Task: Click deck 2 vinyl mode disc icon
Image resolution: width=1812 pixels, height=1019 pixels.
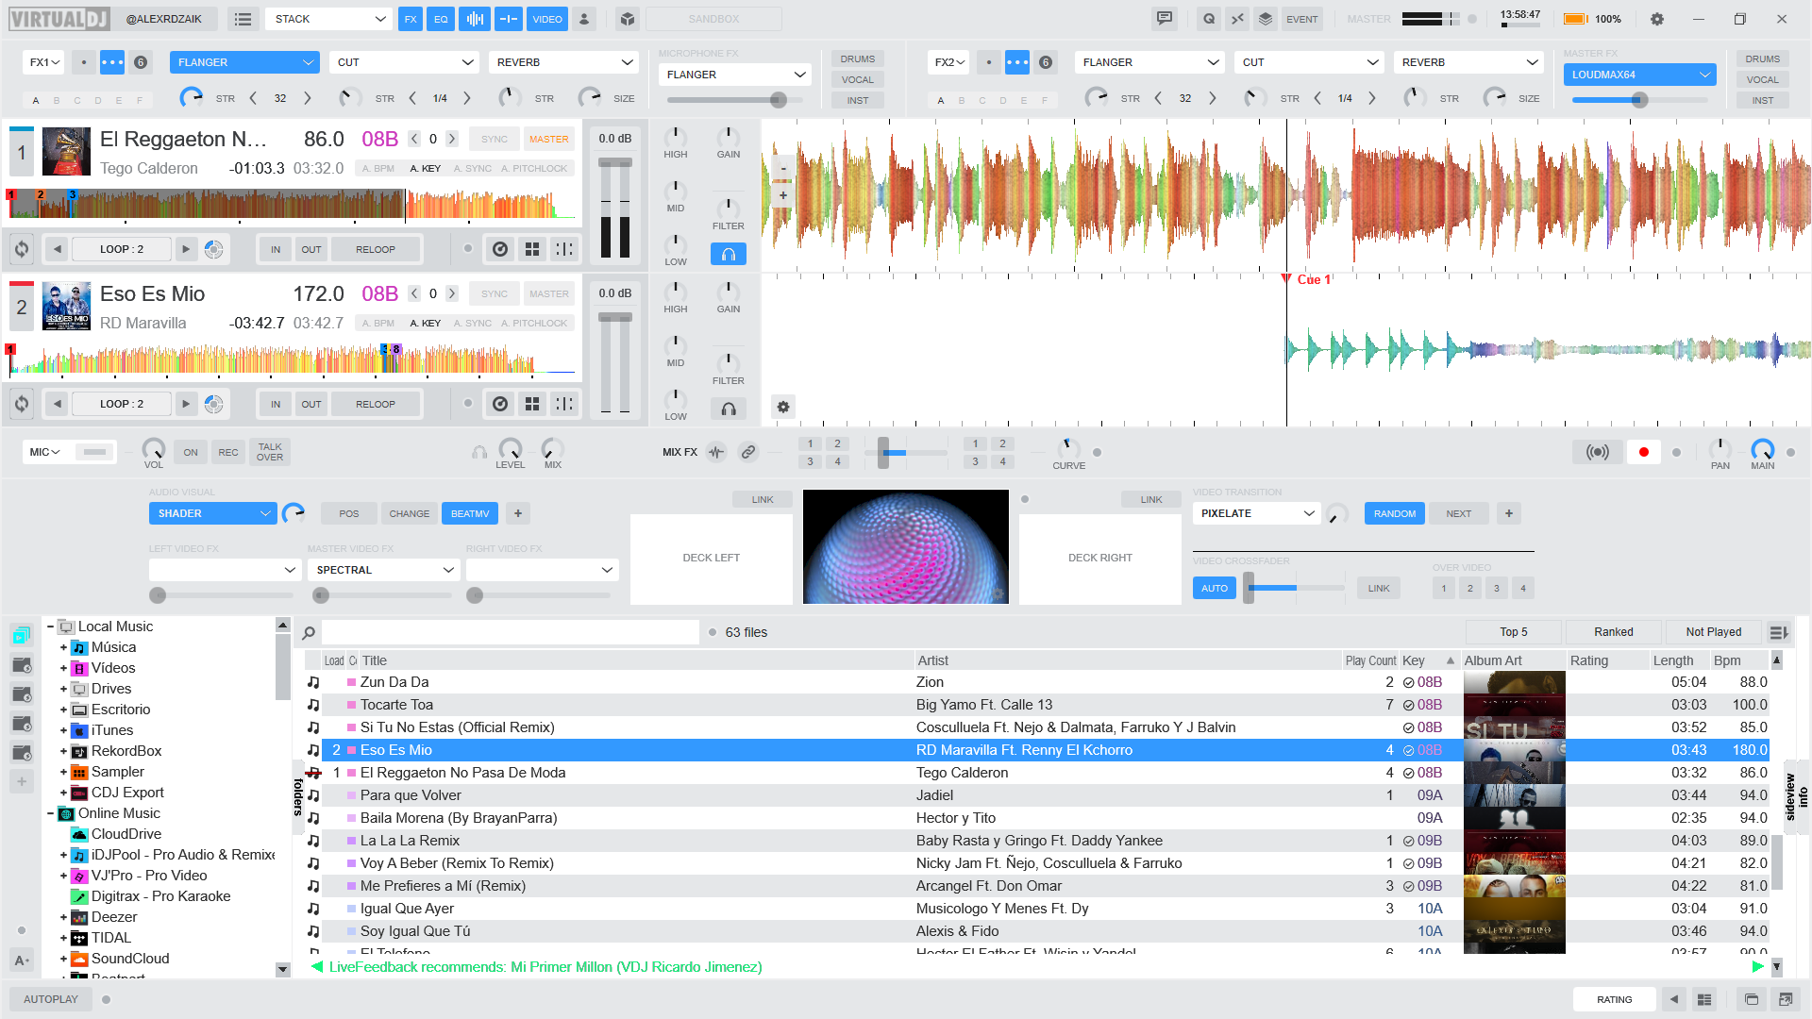Action: (x=500, y=404)
